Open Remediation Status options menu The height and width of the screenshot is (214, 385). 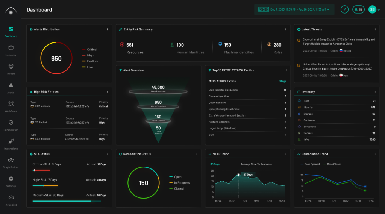click(x=197, y=154)
